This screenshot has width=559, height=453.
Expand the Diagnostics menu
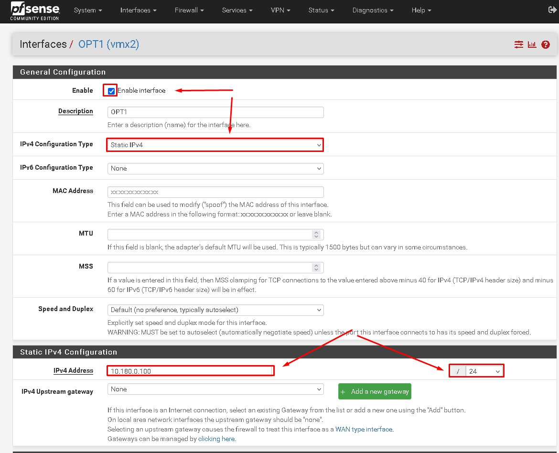point(373,10)
